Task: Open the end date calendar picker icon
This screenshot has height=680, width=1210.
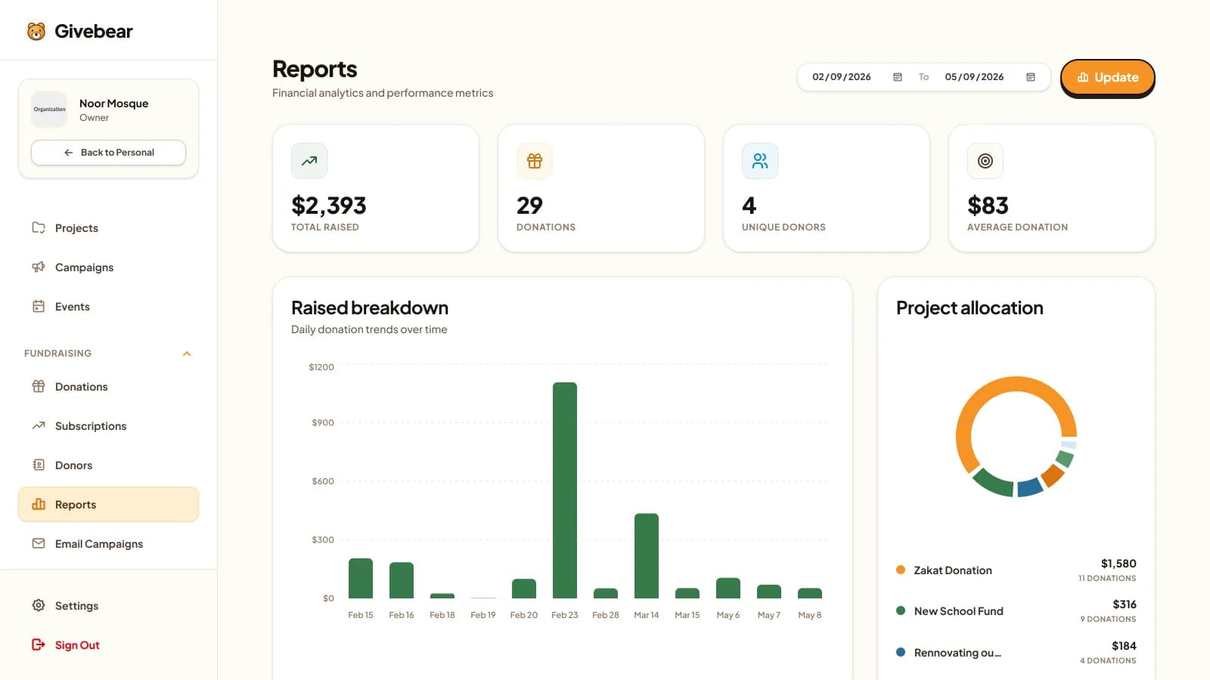Action: click(1031, 77)
